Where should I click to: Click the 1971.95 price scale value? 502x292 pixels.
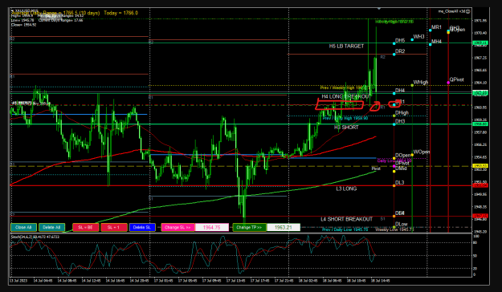coord(480,21)
